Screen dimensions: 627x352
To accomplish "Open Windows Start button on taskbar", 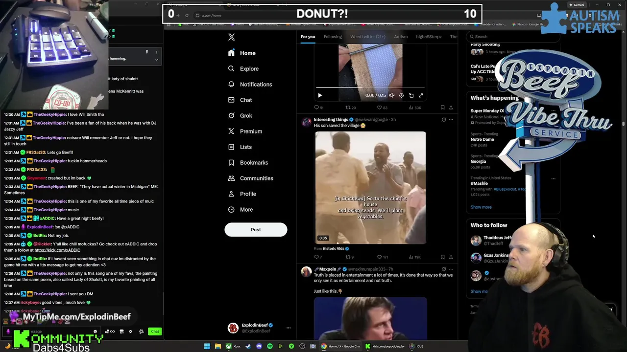I will (x=207, y=346).
